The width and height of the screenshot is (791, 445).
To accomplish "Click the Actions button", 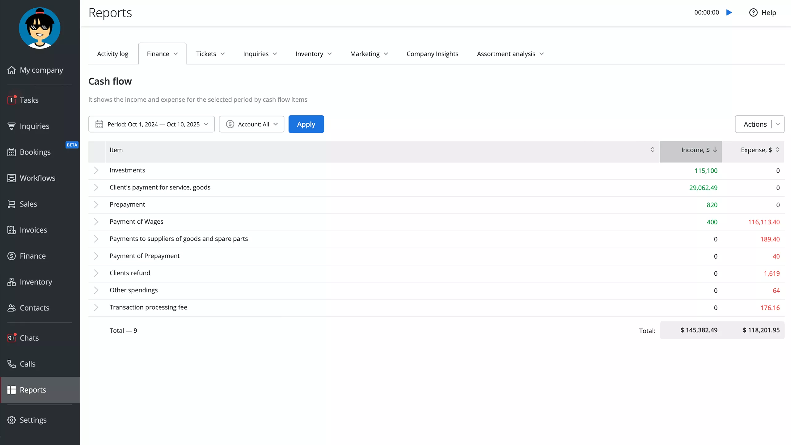I will click(755, 124).
